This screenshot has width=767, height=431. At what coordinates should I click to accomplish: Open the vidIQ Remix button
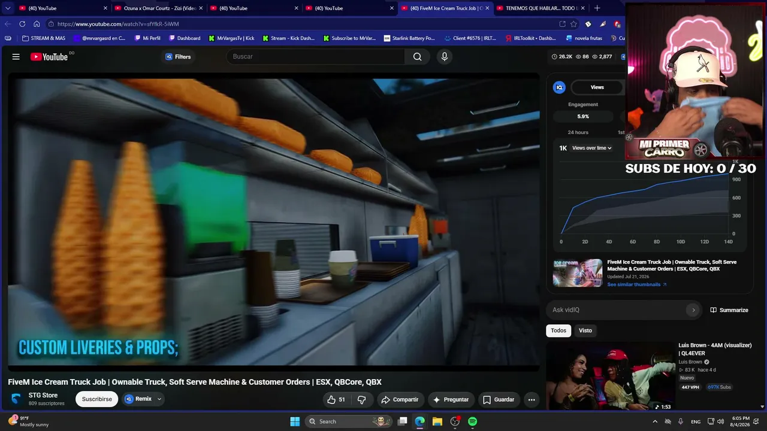point(138,399)
